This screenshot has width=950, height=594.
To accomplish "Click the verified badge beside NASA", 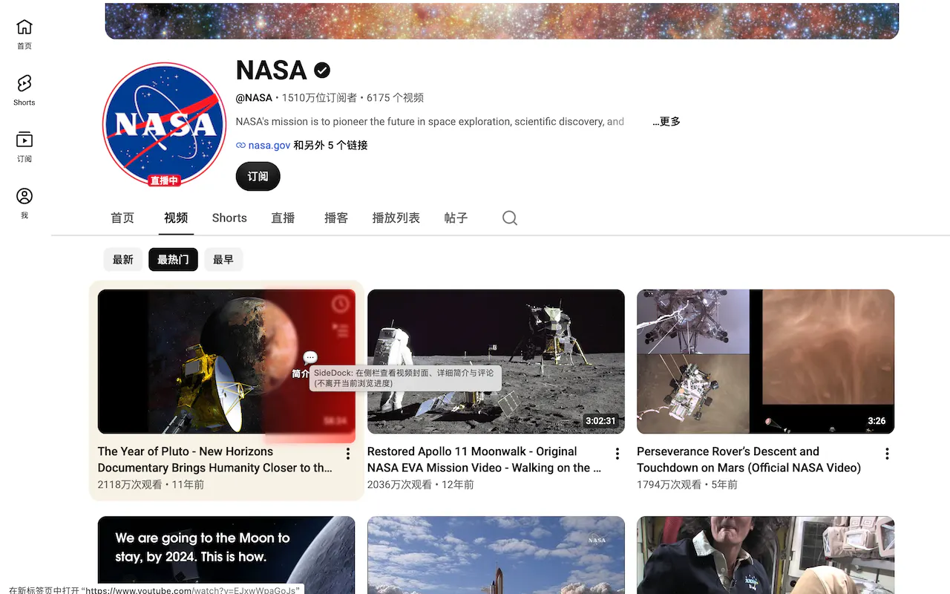I will (x=322, y=70).
